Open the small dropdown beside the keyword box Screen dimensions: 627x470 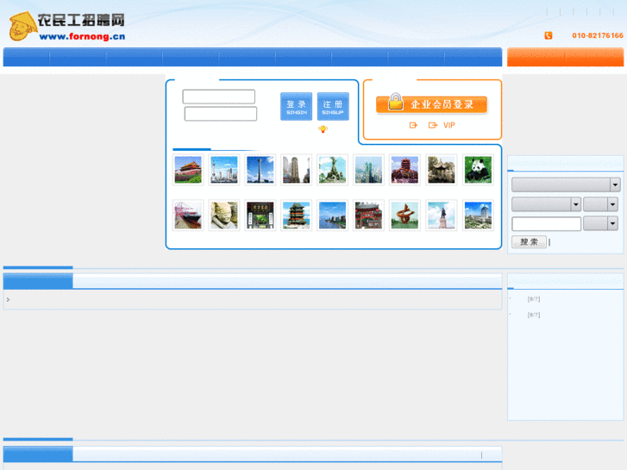click(601, 223)
